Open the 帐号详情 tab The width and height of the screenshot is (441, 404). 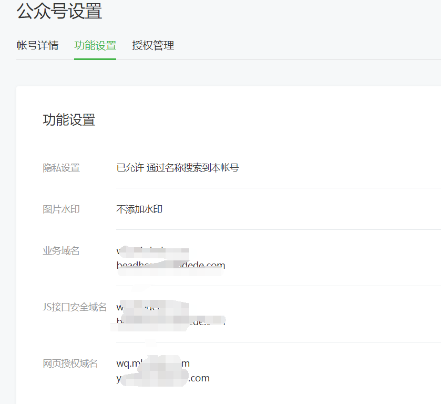coord(38,45)
